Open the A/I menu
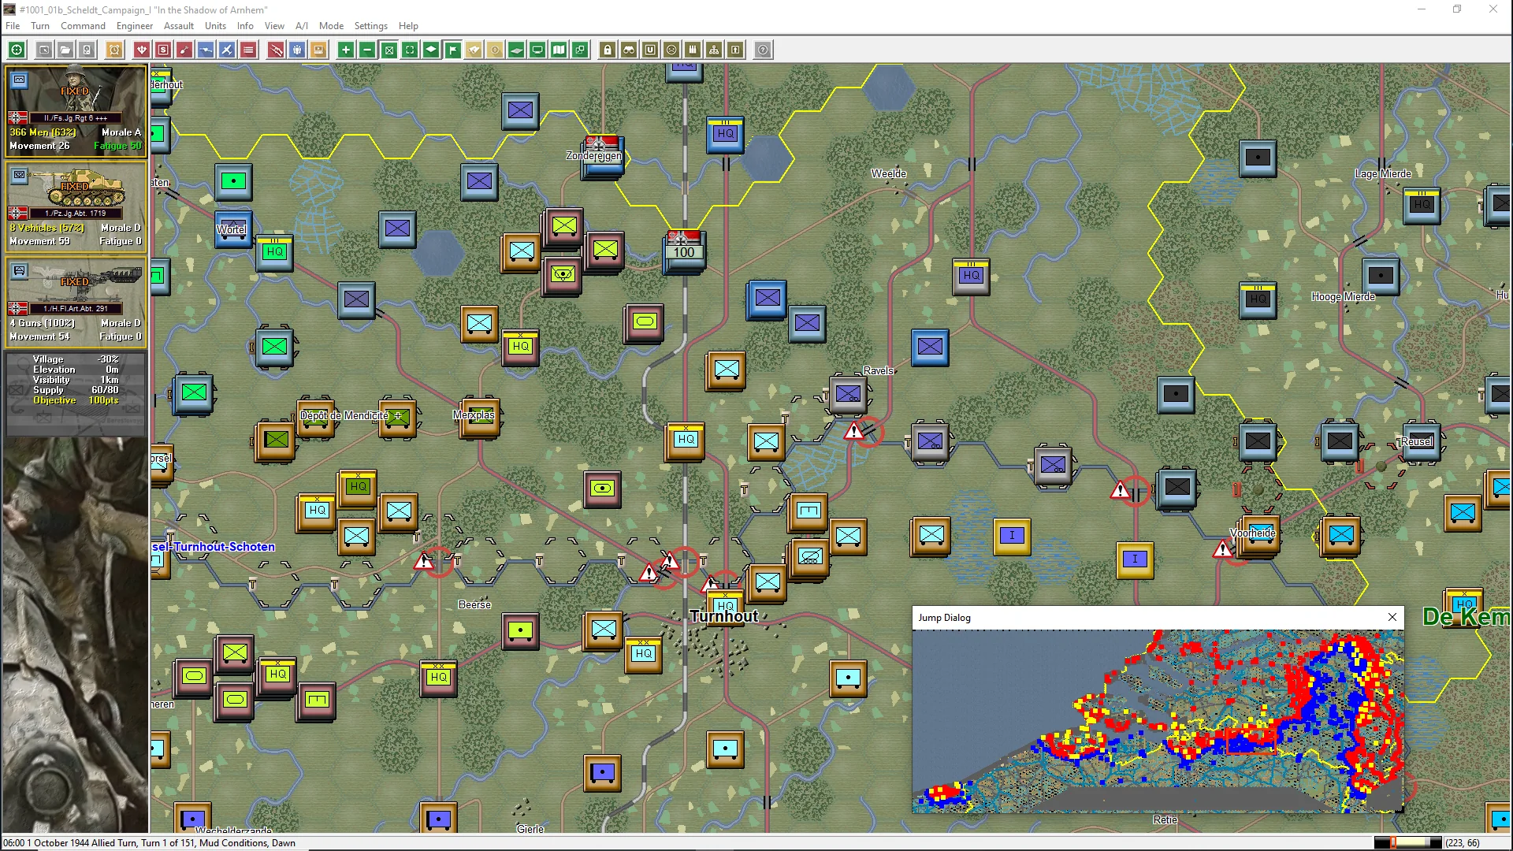The image size is (1513, 851). 302,25
